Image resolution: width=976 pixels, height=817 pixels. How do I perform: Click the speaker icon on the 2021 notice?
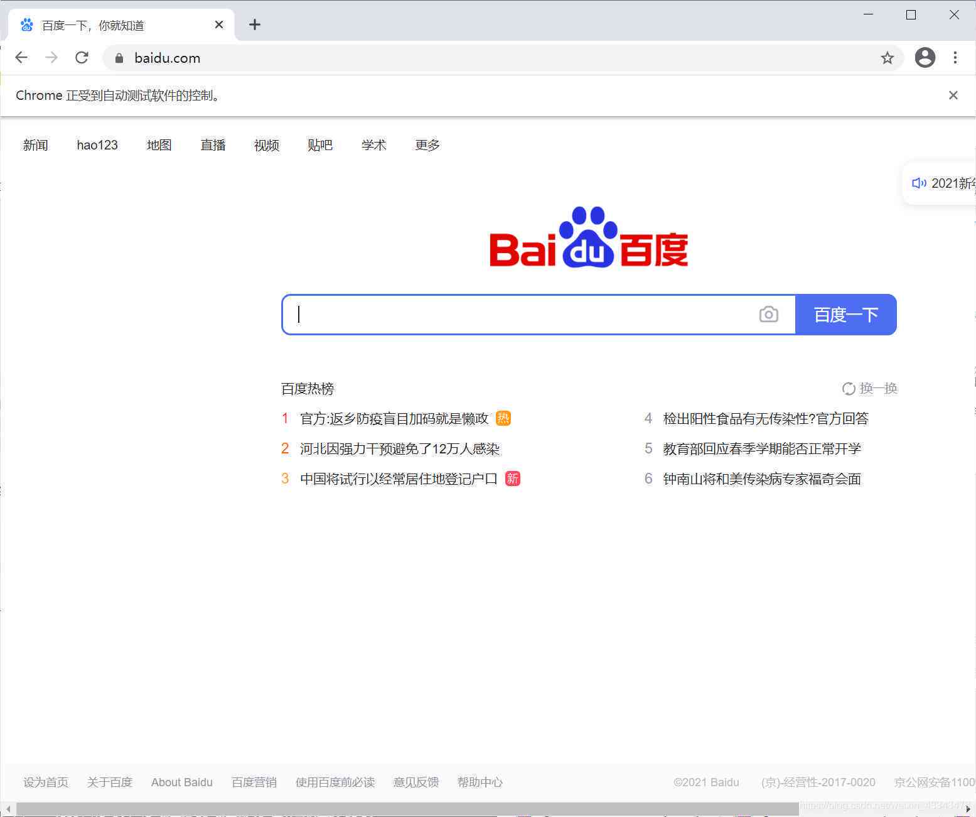point(919,183)
